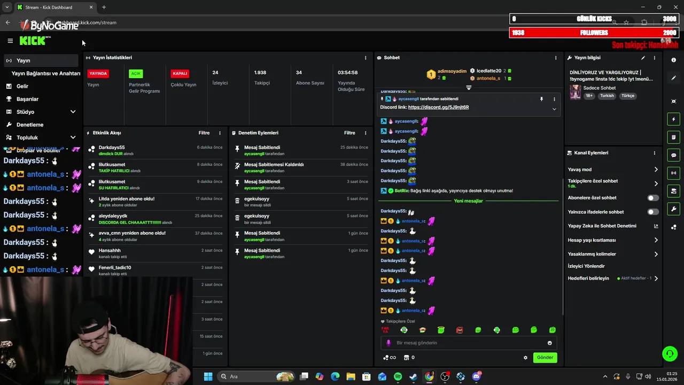
Task: Toggle the wrench panel in right rail
Action: coord(673,209)
